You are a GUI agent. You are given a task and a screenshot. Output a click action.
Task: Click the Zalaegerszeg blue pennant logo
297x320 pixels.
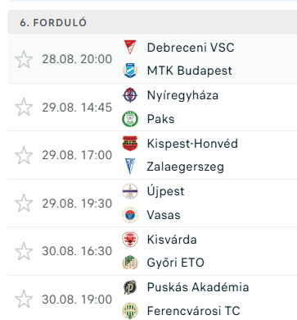[130, 167]
